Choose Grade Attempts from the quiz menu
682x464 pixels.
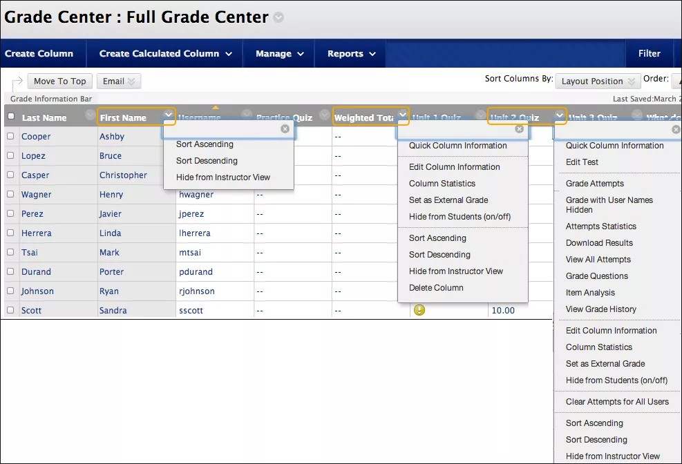(595, 184)
